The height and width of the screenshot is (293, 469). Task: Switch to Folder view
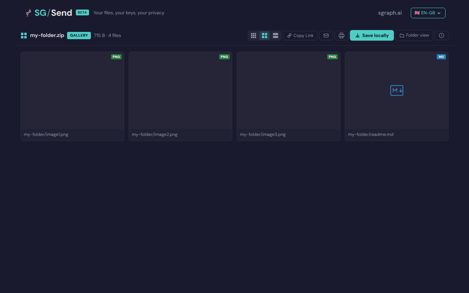click(414, 36)
